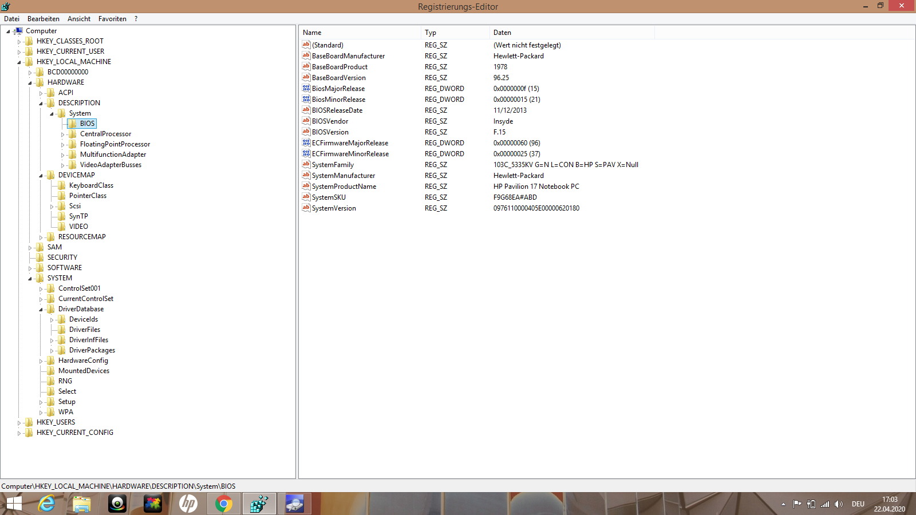Click the ECFirmwareMinorRelease DWORD icon
The image size is (916, 515).
[x=306, y=153]
